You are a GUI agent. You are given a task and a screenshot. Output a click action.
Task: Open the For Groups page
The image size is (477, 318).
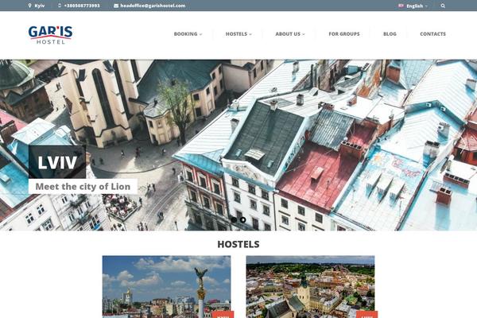pyautogui.click(x=344, y=34)
